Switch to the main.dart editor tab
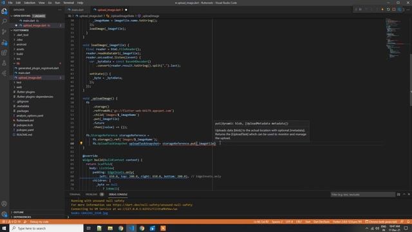This screenshot has height=232, width=412. (x=77, y=10)
